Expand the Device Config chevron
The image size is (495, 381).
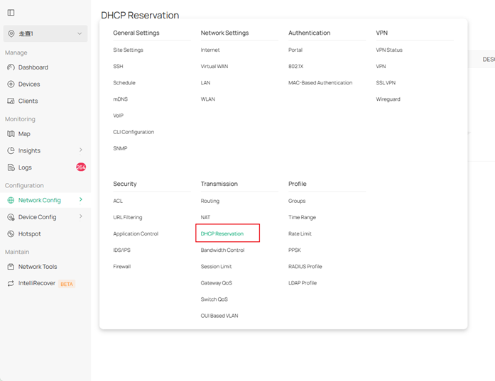(x=81, y=216)
